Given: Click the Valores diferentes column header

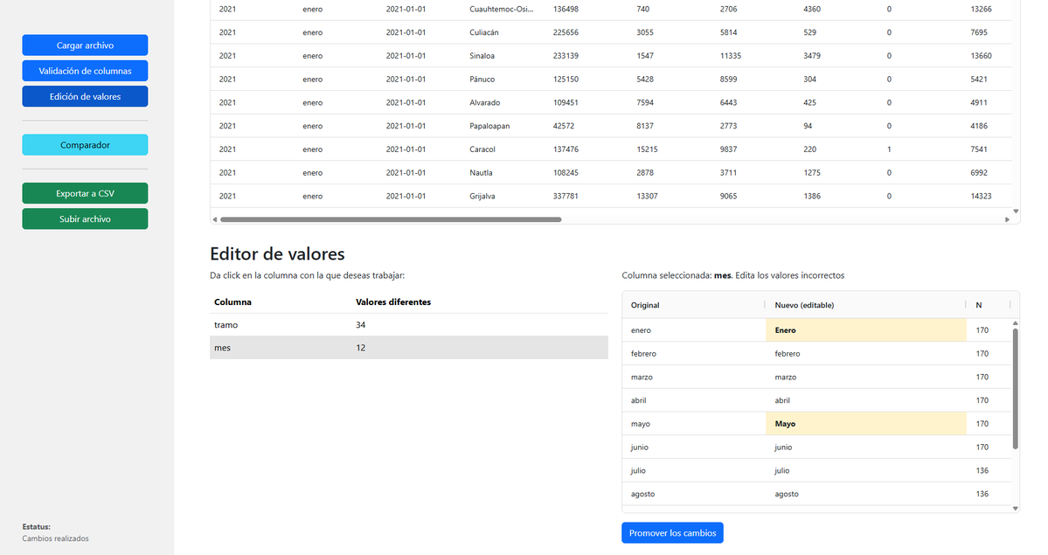Looking at the screenshot, I should 393,302.
